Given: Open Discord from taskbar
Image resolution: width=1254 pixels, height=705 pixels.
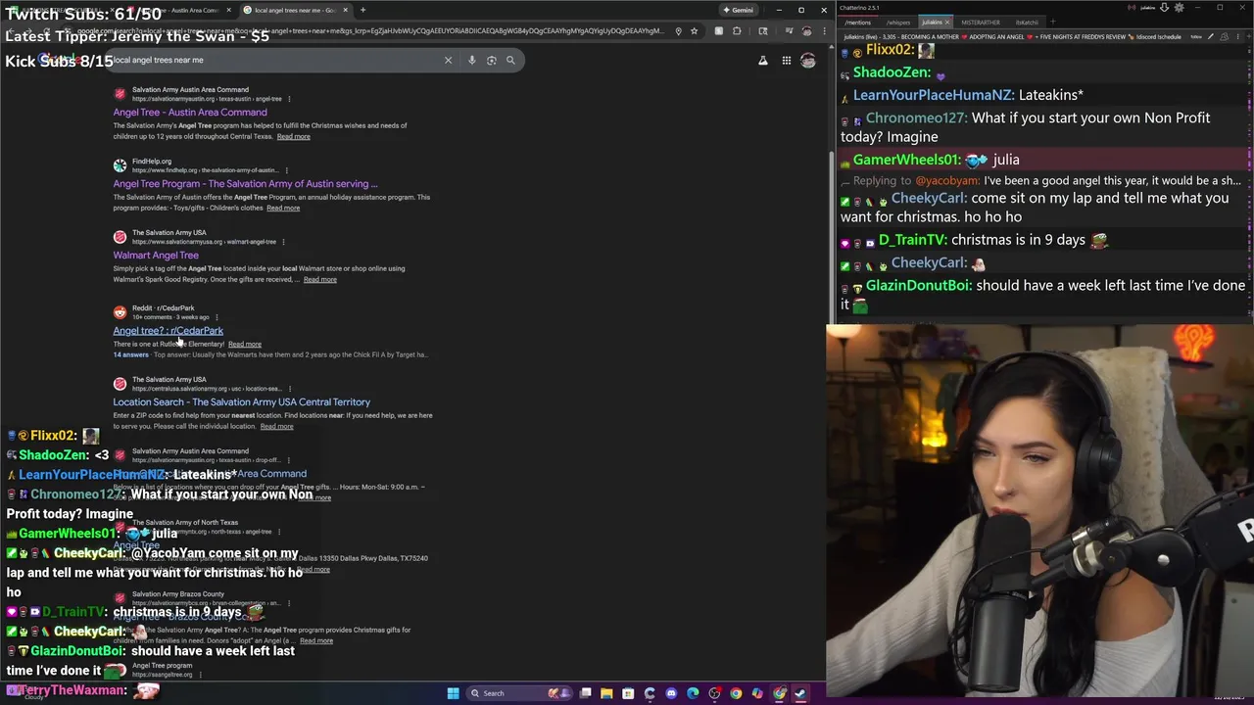Looking at the screenshot, I should coord(671,693).
